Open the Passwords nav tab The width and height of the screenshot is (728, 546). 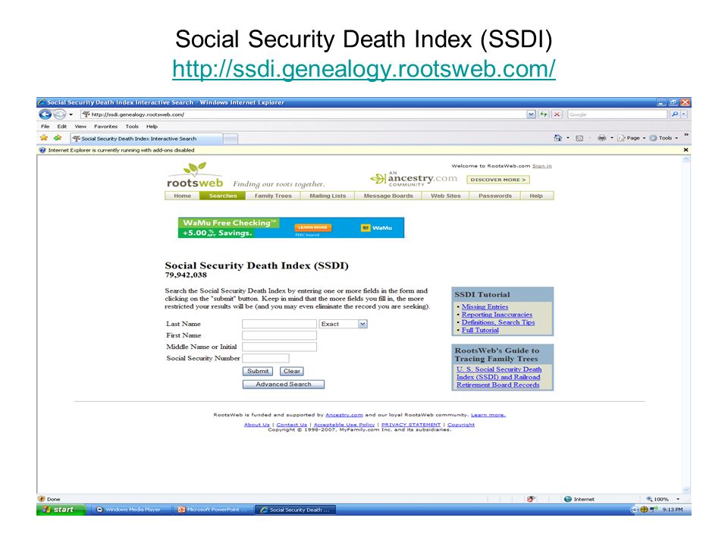[x=495, y=196]
